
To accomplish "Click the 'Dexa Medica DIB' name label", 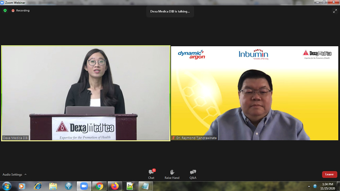I will coord(15,138).
